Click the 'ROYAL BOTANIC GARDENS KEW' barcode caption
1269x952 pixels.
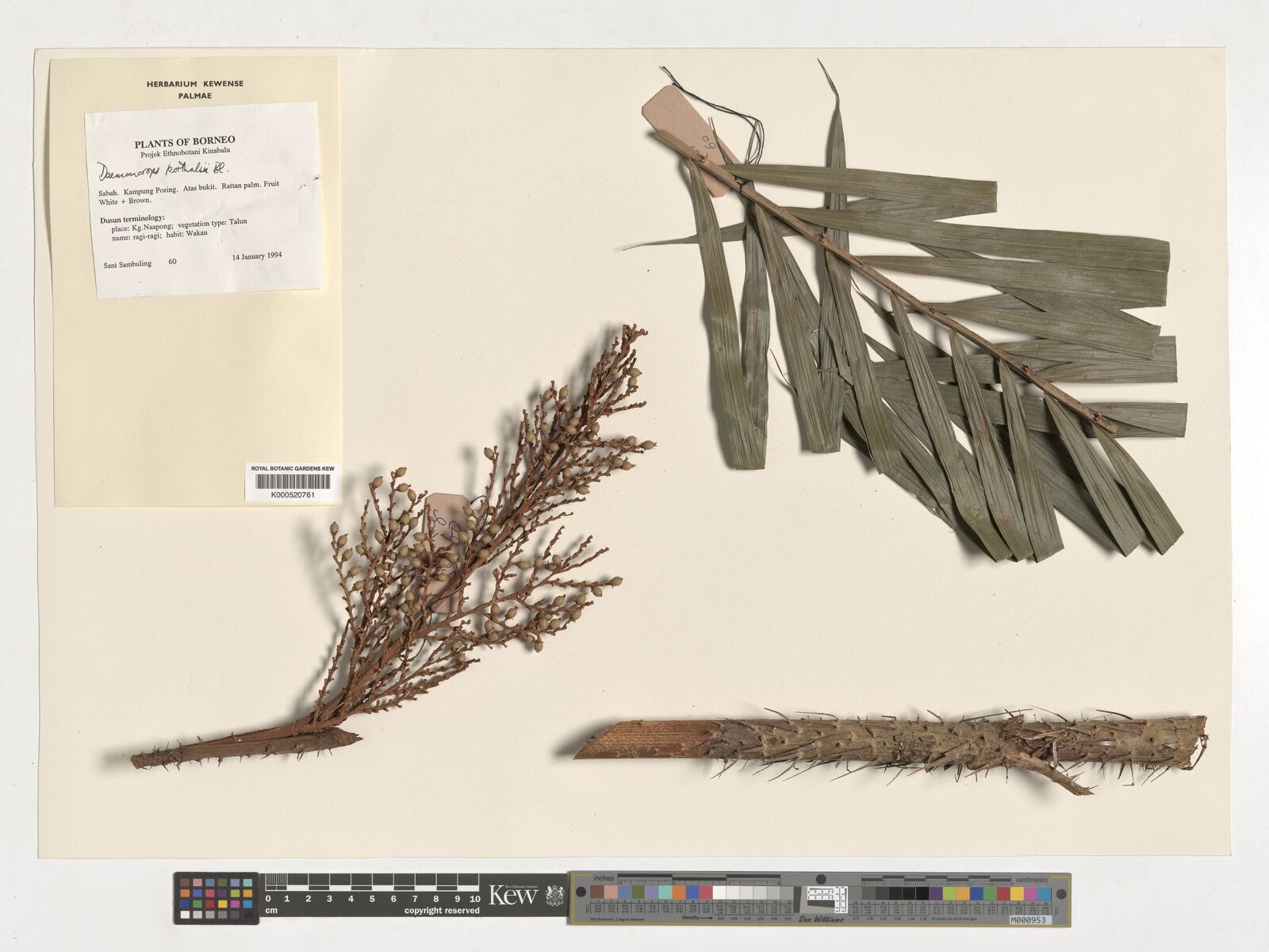pyautogui.click(x=293, y=469)
